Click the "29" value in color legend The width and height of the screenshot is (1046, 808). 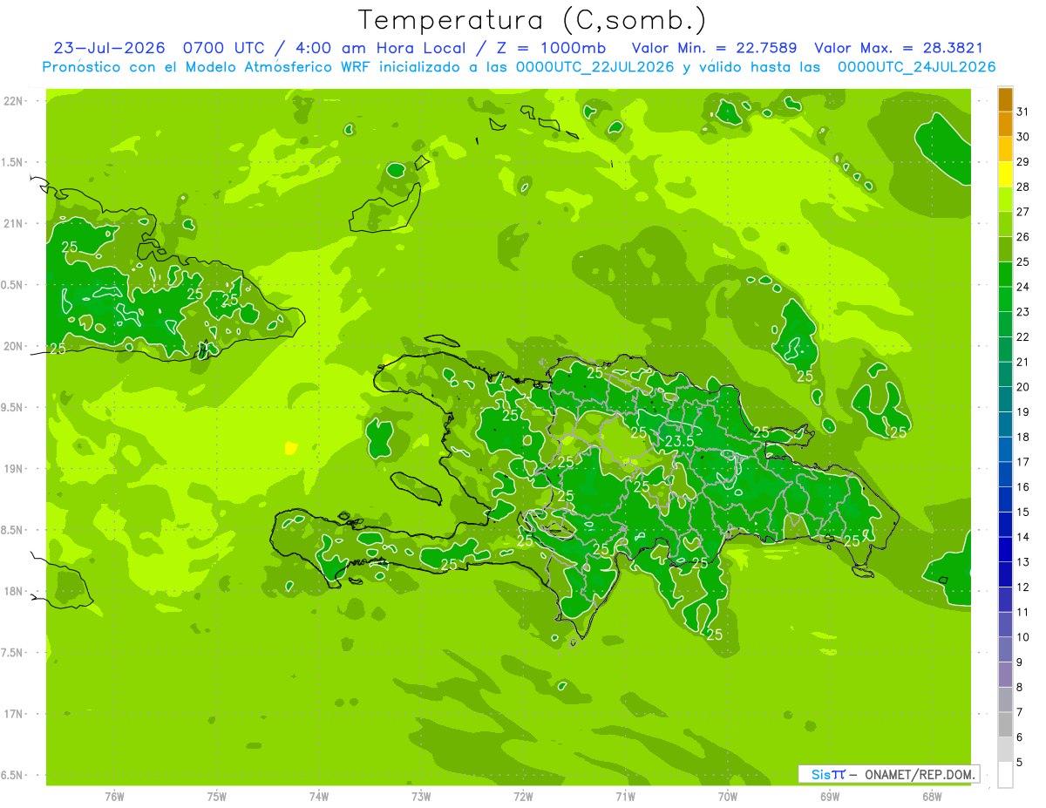click(x=1022, y=161)
